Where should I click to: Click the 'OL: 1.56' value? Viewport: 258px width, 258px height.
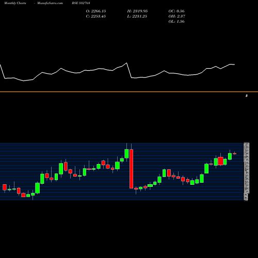[x=176, y=21]
